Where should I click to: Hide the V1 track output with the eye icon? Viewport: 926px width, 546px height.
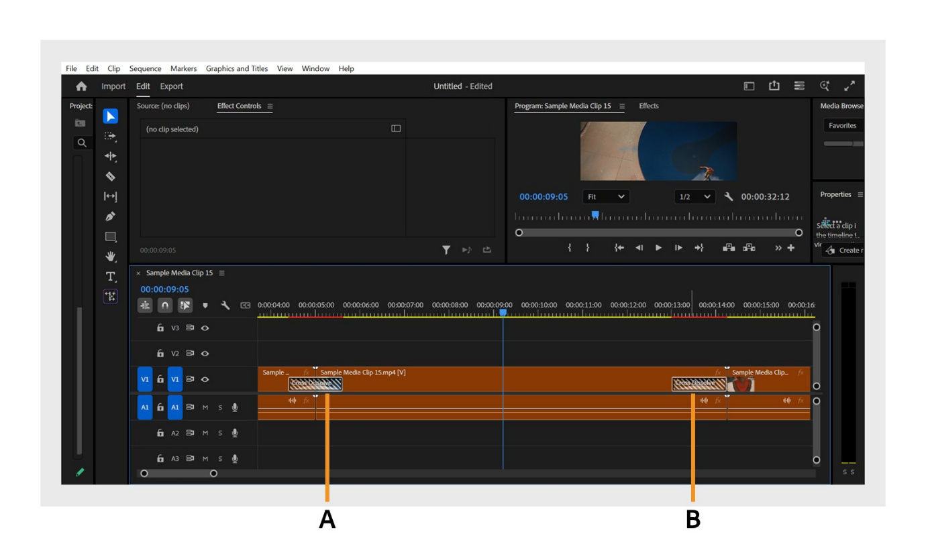pos(205,379)
